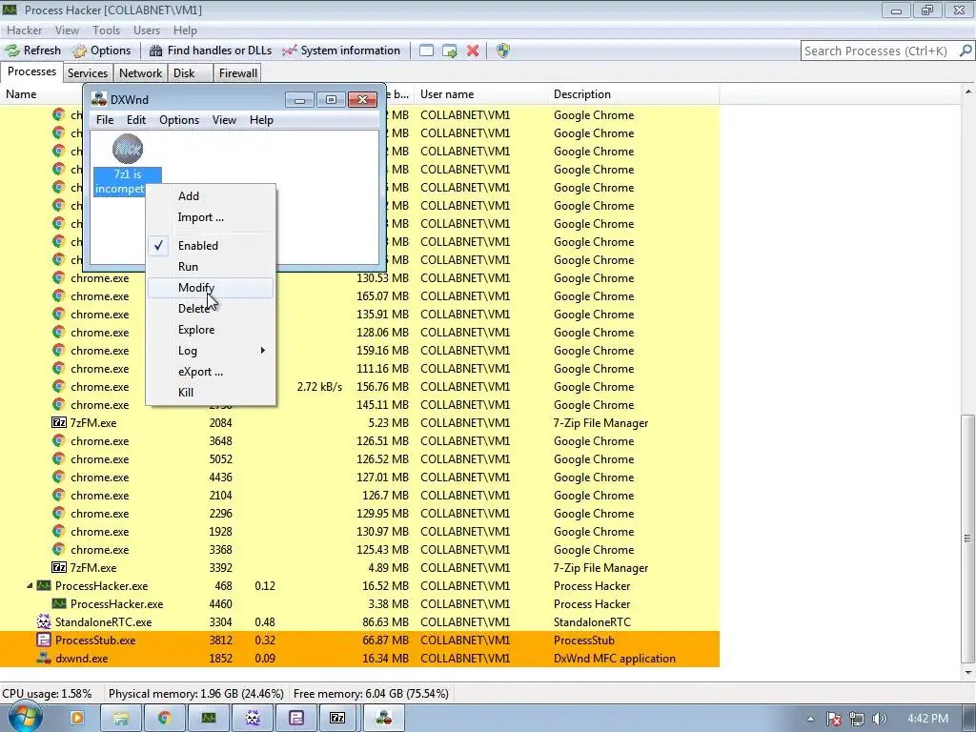Click Physical memory status bar entry

point(195,694)
